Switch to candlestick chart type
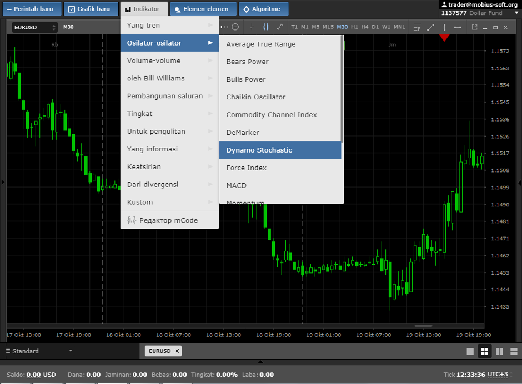Screen dimensions: 522x384 click(x=265, y=27)
